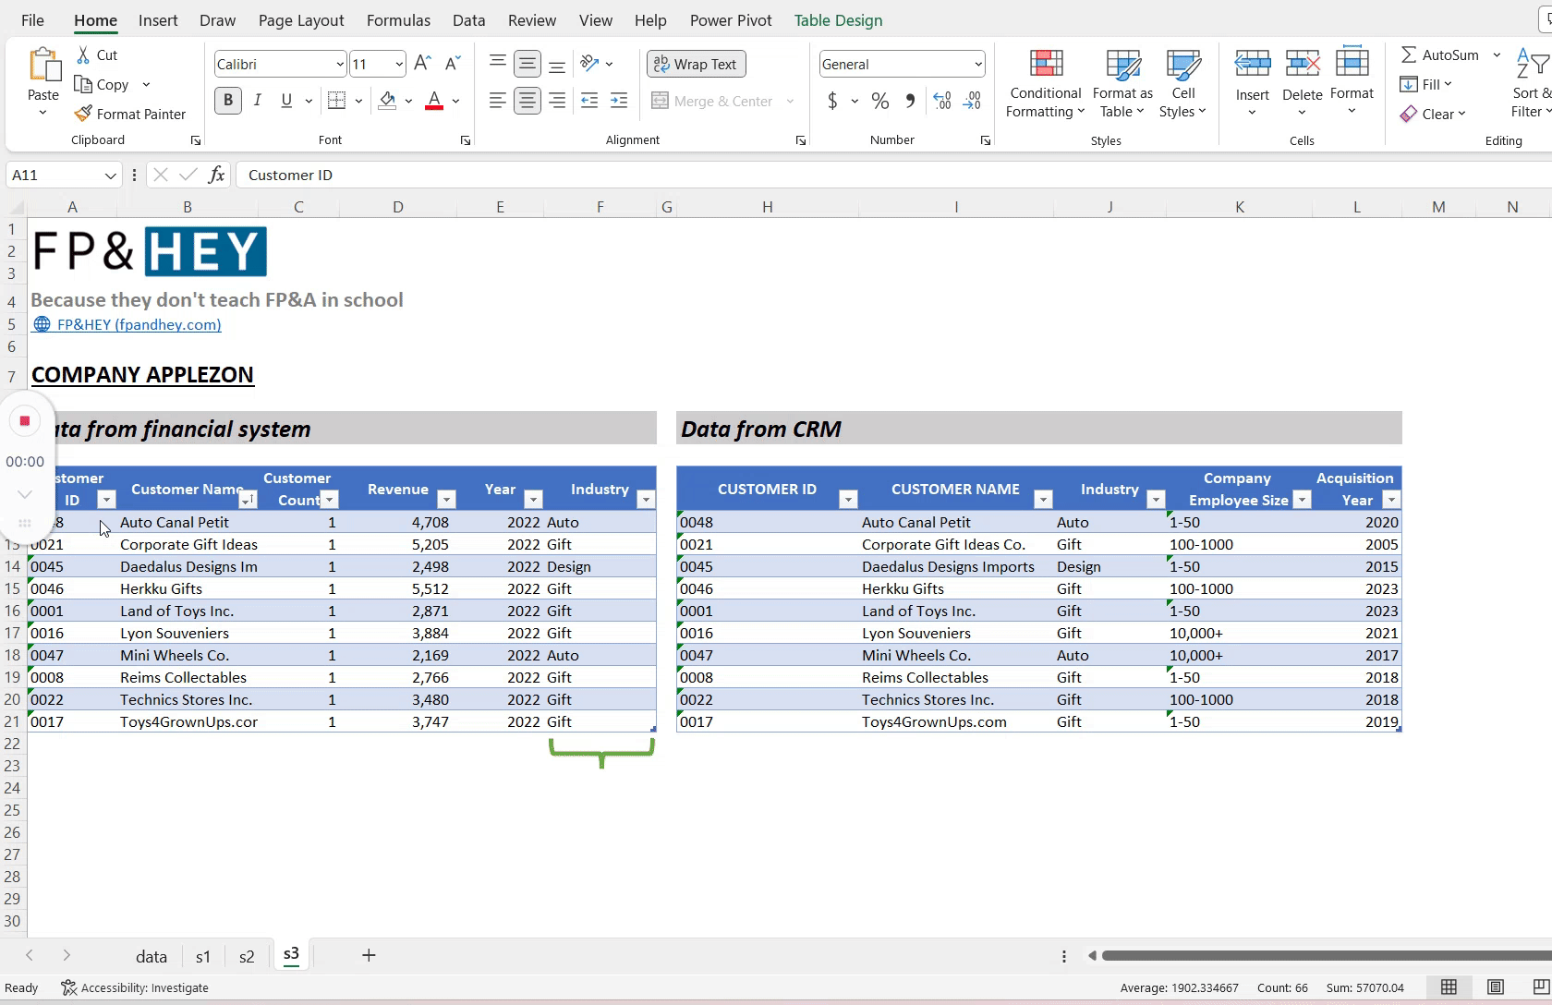Viewport: 1552px width, 1005px height.
Task: Open Conditional Formatting
Action: pyautogui.click(x=1046, y=84)
